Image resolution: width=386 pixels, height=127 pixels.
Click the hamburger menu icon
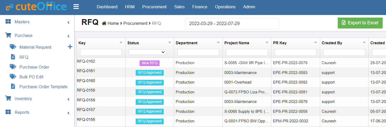[76, 7]
